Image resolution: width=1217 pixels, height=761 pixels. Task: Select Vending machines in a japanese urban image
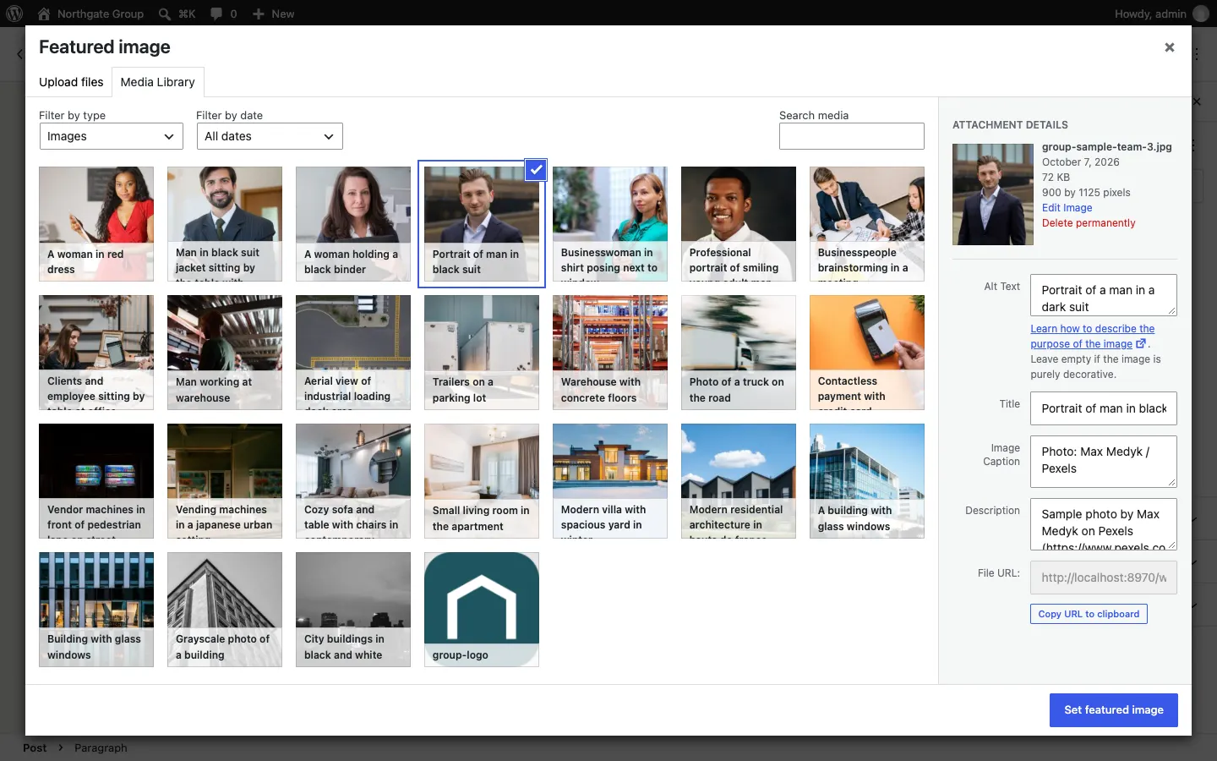click(225, 481)
